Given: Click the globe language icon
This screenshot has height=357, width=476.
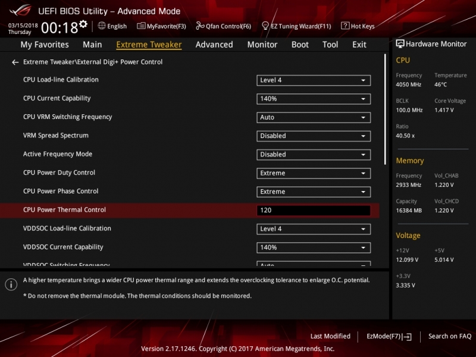Looking at the screenshot, I should point(102,26).
